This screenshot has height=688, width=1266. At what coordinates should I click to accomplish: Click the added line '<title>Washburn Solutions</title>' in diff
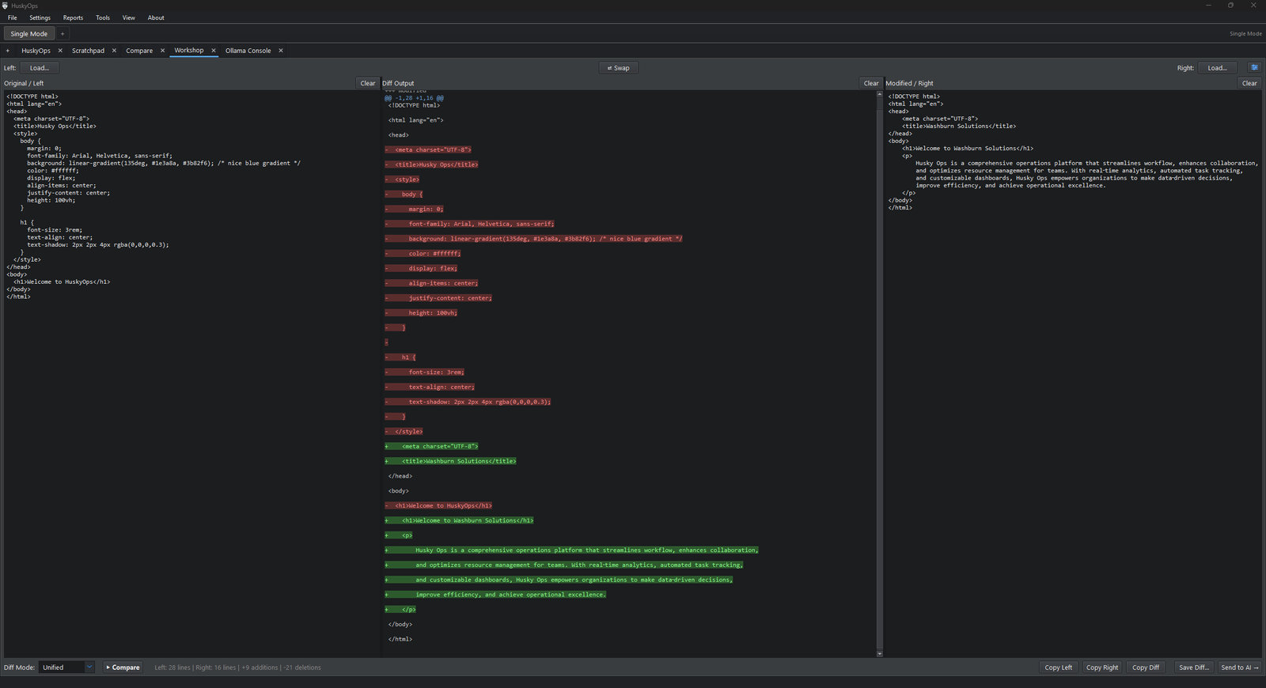[451, 461]
